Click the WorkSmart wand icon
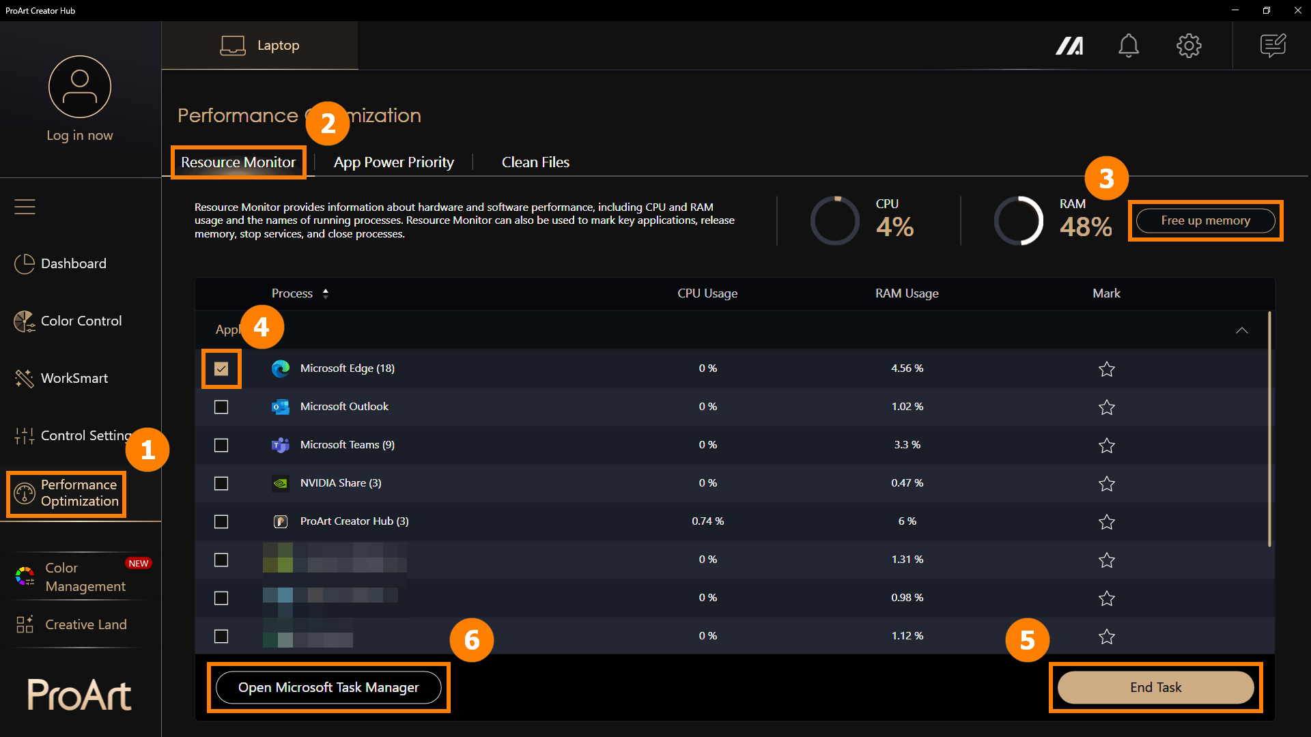Viewport: 1311px width, 737px height. click(25, 378)
